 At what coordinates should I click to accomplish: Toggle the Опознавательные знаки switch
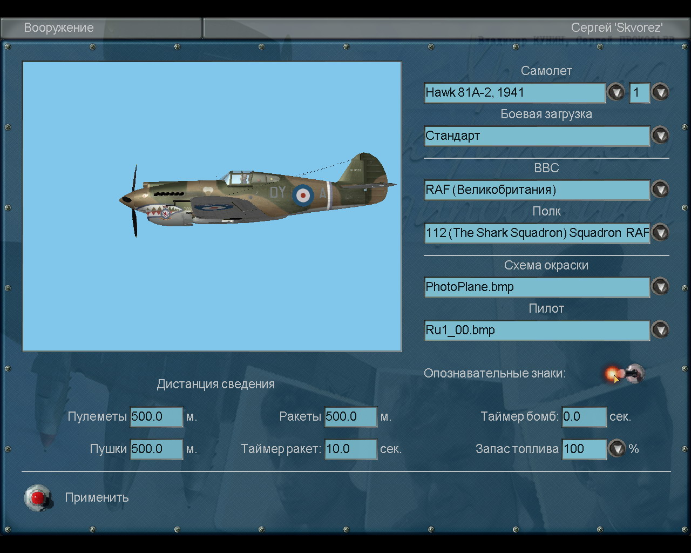[x=626, y=373]
